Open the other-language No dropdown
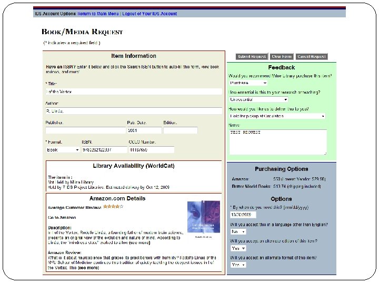Image resolution: width=379 pixels, height=284 pixels. click(x=238, y=232)
